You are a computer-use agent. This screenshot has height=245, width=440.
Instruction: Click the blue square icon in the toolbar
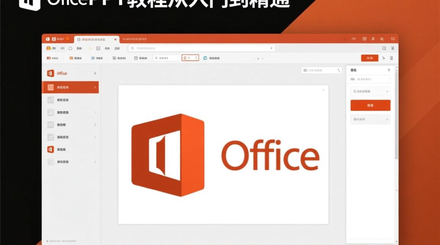[205, 58]
